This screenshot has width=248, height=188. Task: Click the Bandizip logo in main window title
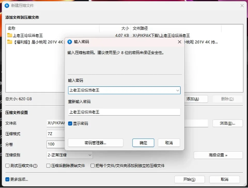[7, 6]
